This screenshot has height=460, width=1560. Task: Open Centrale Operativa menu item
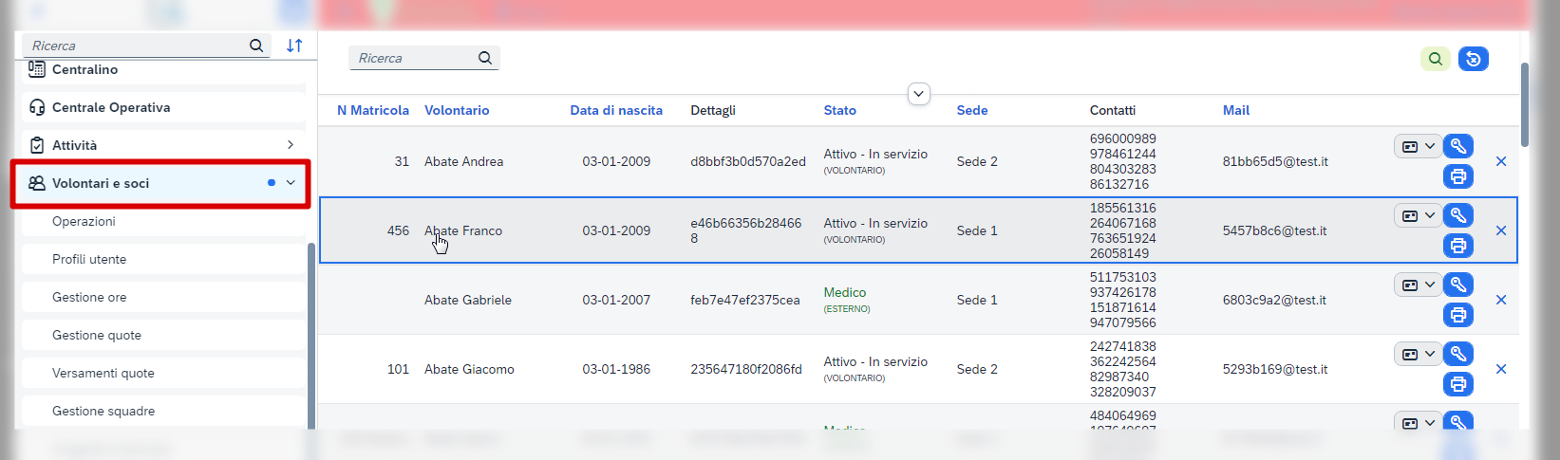pyautogui.click(x=111, y=107)
